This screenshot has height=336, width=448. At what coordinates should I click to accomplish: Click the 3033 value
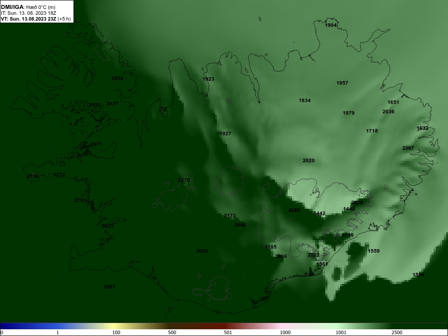pyautogui.click(x=108, y=226)
